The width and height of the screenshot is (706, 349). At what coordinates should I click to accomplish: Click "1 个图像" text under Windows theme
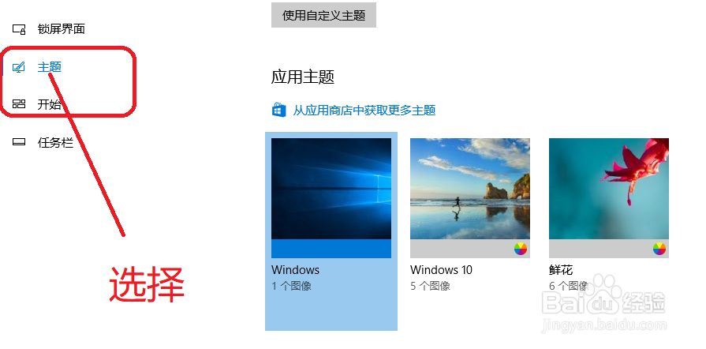[291, 286]
